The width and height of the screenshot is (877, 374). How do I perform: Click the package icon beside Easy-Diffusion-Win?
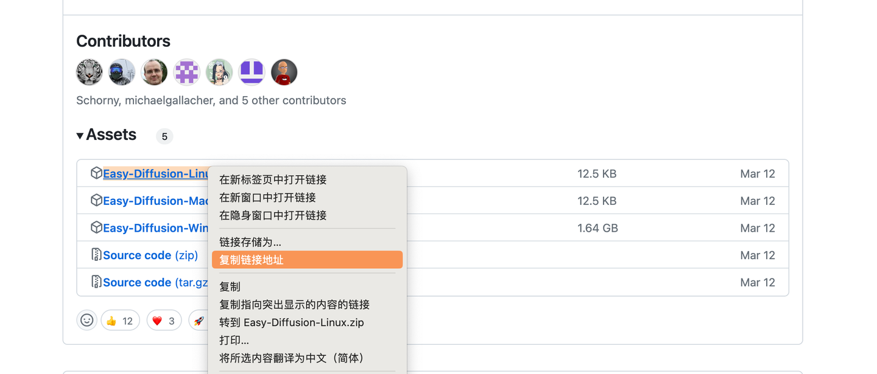click(x=96, y=227)
